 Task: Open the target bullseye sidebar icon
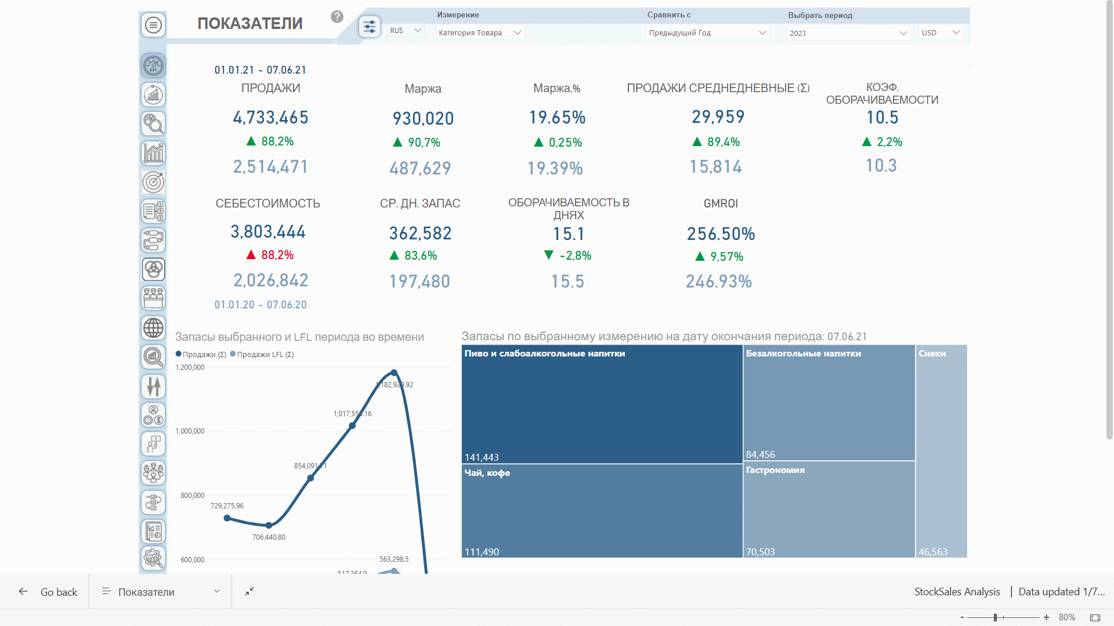[153, 182]
